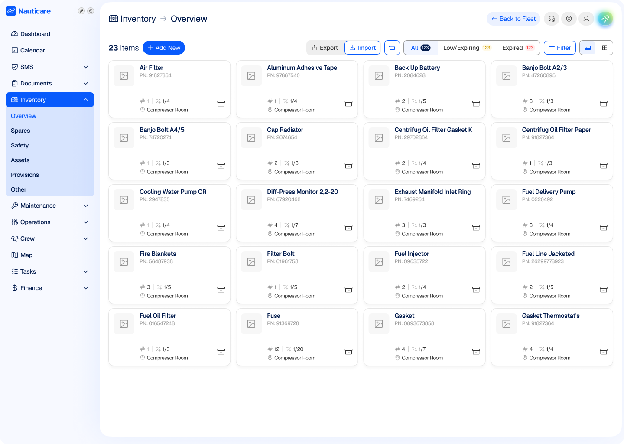
Task: Click the Nauticare logo icon
Action: (x=11, y=11)
